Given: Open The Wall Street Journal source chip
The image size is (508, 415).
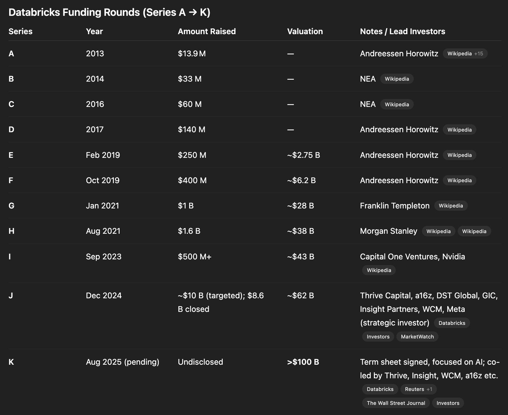Looking at the screenshot, I should pyautogui.click(x=396, y=403).
